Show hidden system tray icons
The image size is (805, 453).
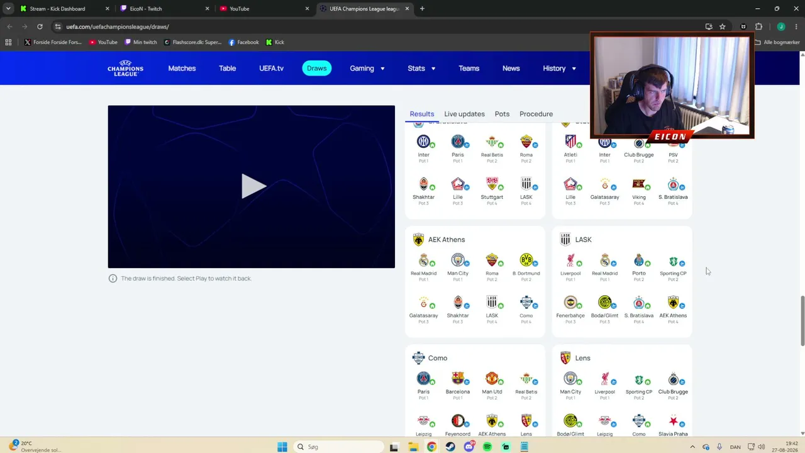point(693,447)
